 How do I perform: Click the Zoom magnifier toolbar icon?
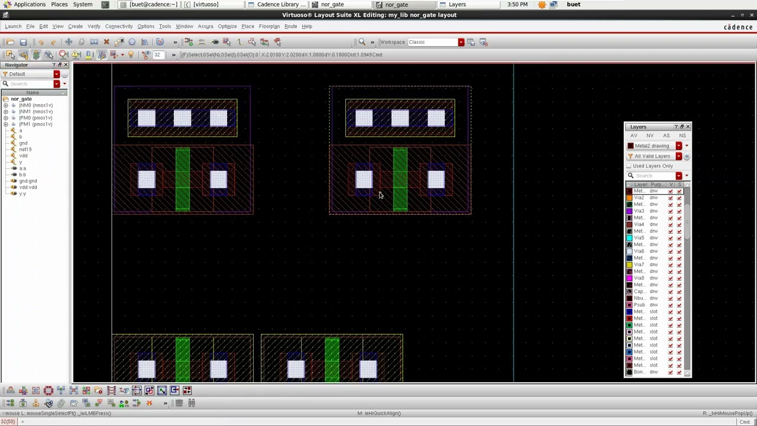(x=362, y=42)
